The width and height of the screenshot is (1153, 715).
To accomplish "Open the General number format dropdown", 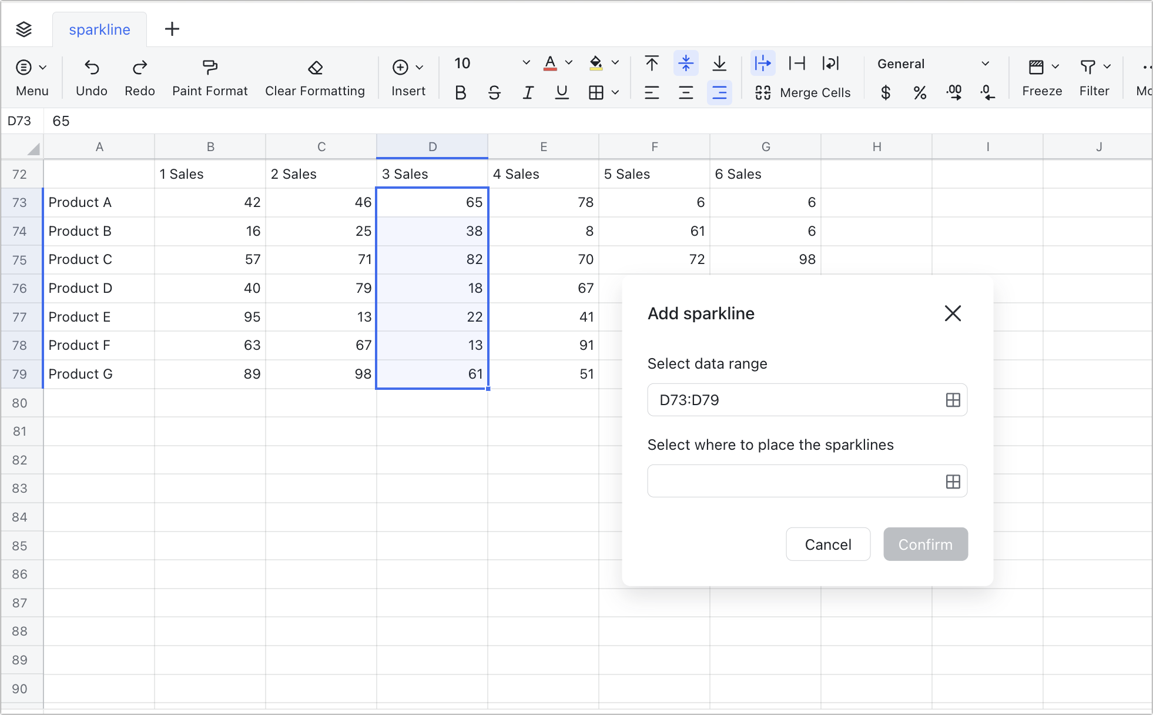I will (x=985, y=64).
